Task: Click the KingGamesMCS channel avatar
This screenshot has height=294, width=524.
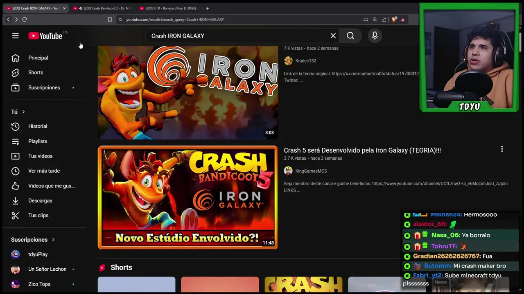Action: [288, 171]
